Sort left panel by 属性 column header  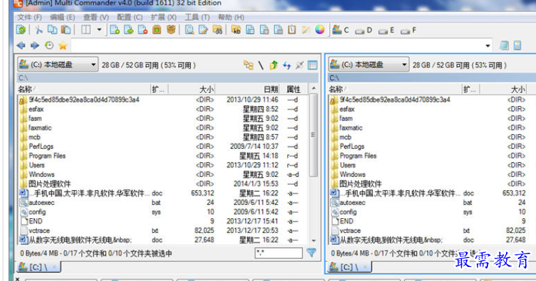[293, 89]
